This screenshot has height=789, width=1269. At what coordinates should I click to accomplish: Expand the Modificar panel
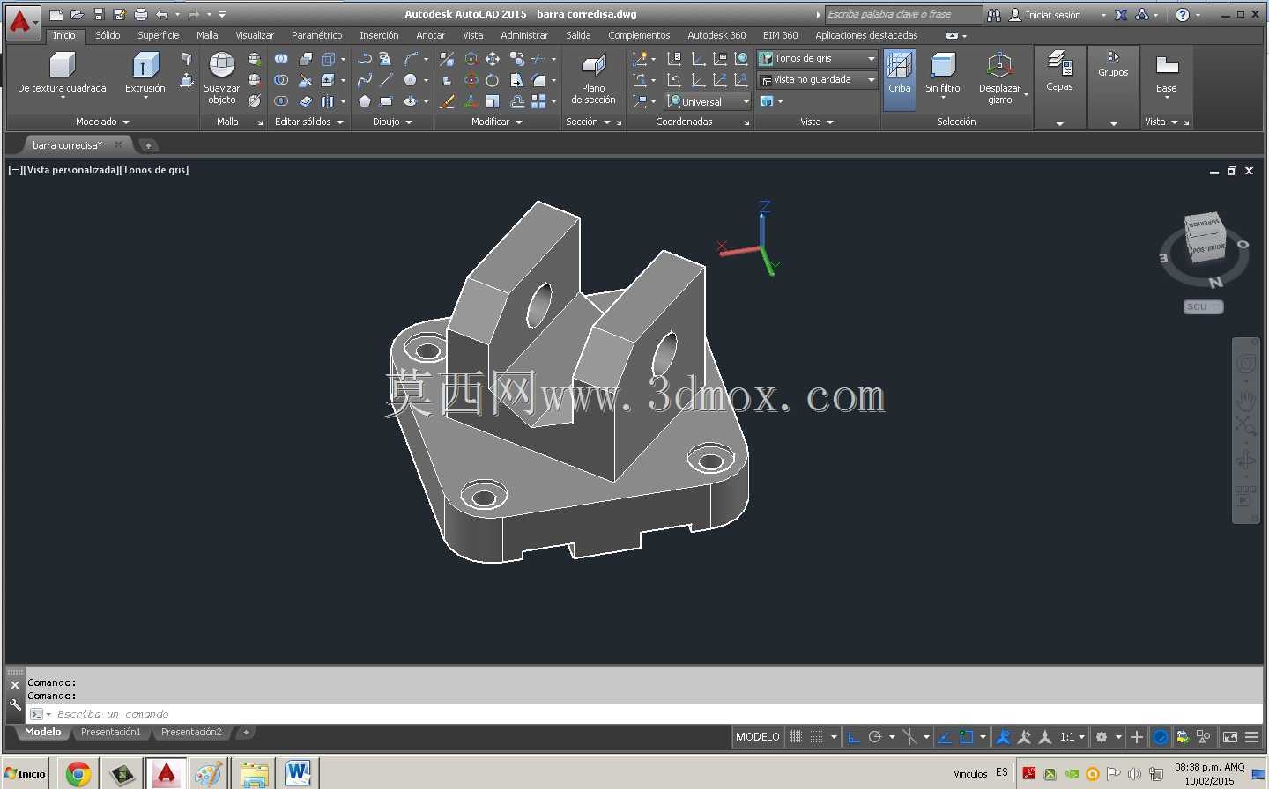click(x=497, y=122)
